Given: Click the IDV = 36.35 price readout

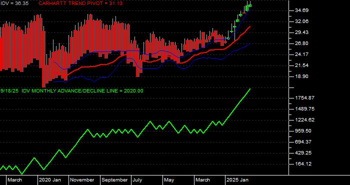Looking at the screenshot, I should coord(14,3).
